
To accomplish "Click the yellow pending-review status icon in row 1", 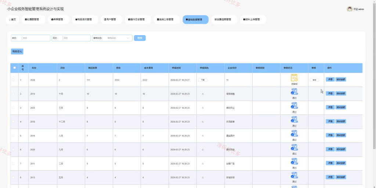I will point(294,78).
